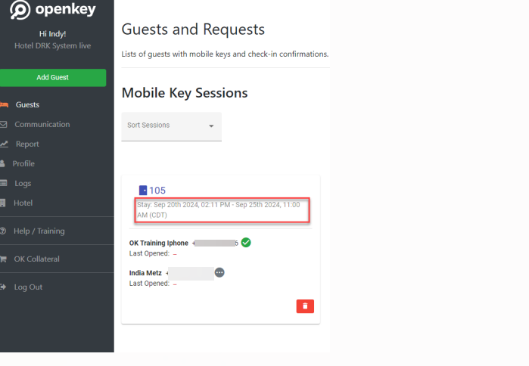
Task: Open pending status dots next to India Metz
Action: (219, 272)
